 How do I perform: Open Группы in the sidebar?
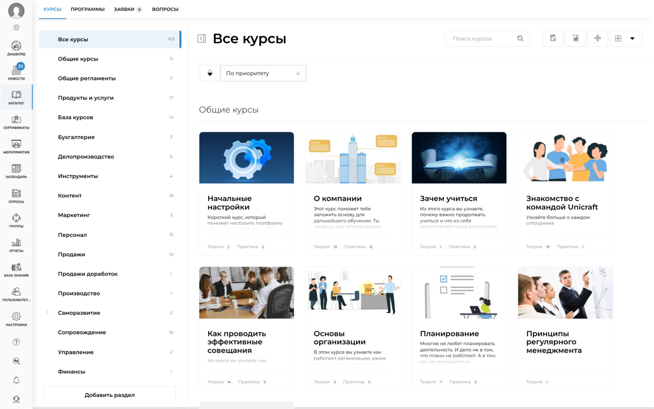(x=16, y=221)
